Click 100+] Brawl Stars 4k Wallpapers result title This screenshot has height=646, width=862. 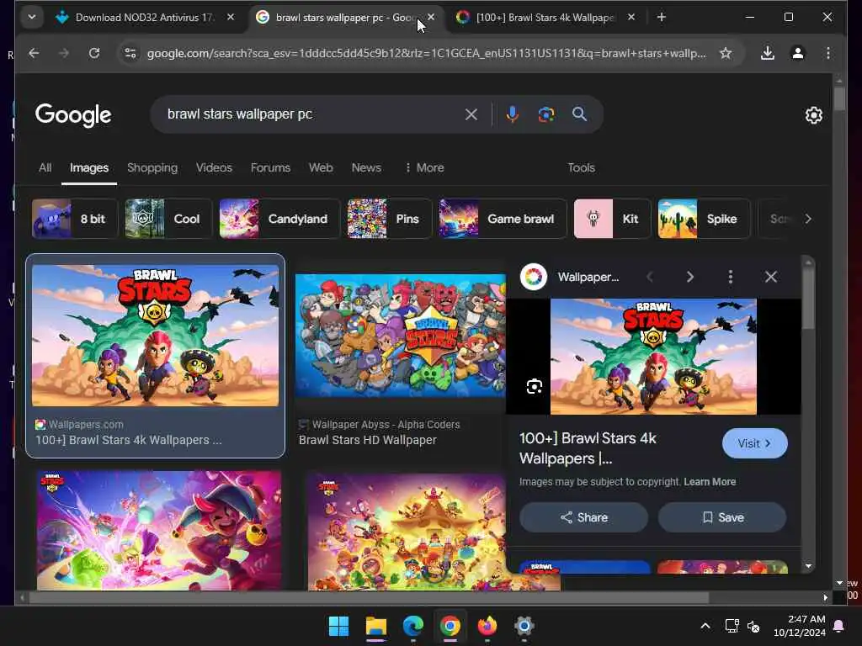click(x=129, y=440)
